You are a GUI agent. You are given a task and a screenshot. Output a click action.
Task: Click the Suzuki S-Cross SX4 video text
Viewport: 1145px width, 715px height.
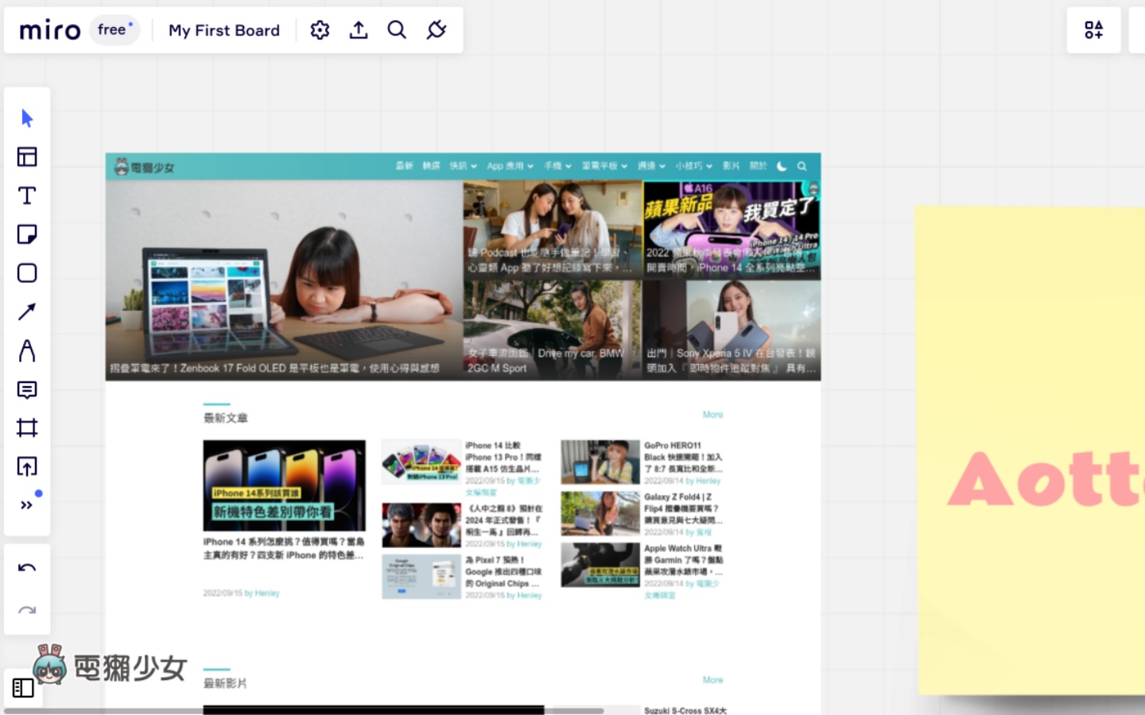685,710
